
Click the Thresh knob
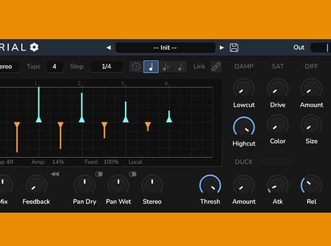pyautogui.click(x=210, y=186)
